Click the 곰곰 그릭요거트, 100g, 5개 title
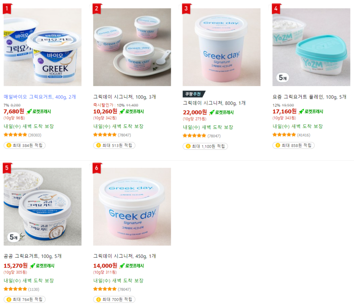Image resolution: width=354 pixels, height=308 pixels. [32, 256]
